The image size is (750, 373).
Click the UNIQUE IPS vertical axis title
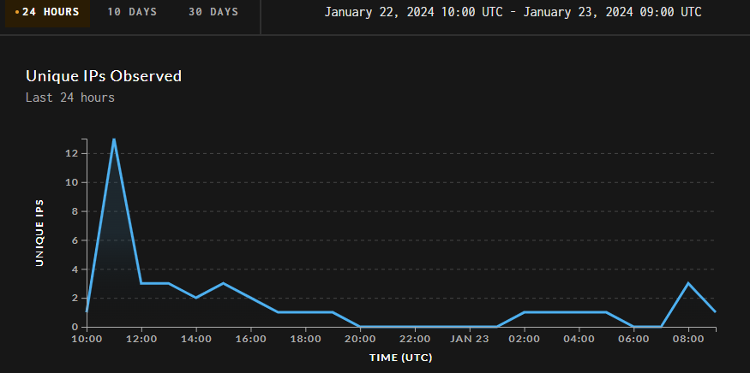(x=39, y=233)
